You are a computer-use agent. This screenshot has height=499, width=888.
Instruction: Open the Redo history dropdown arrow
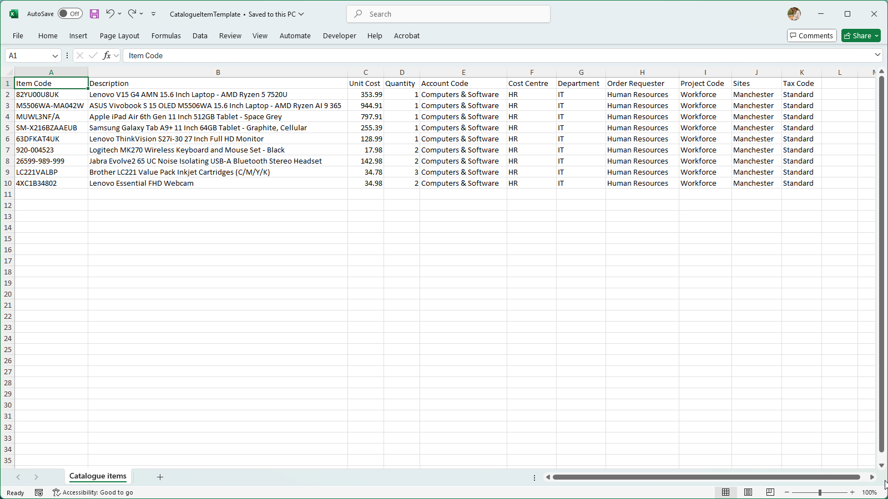[142, 14]
